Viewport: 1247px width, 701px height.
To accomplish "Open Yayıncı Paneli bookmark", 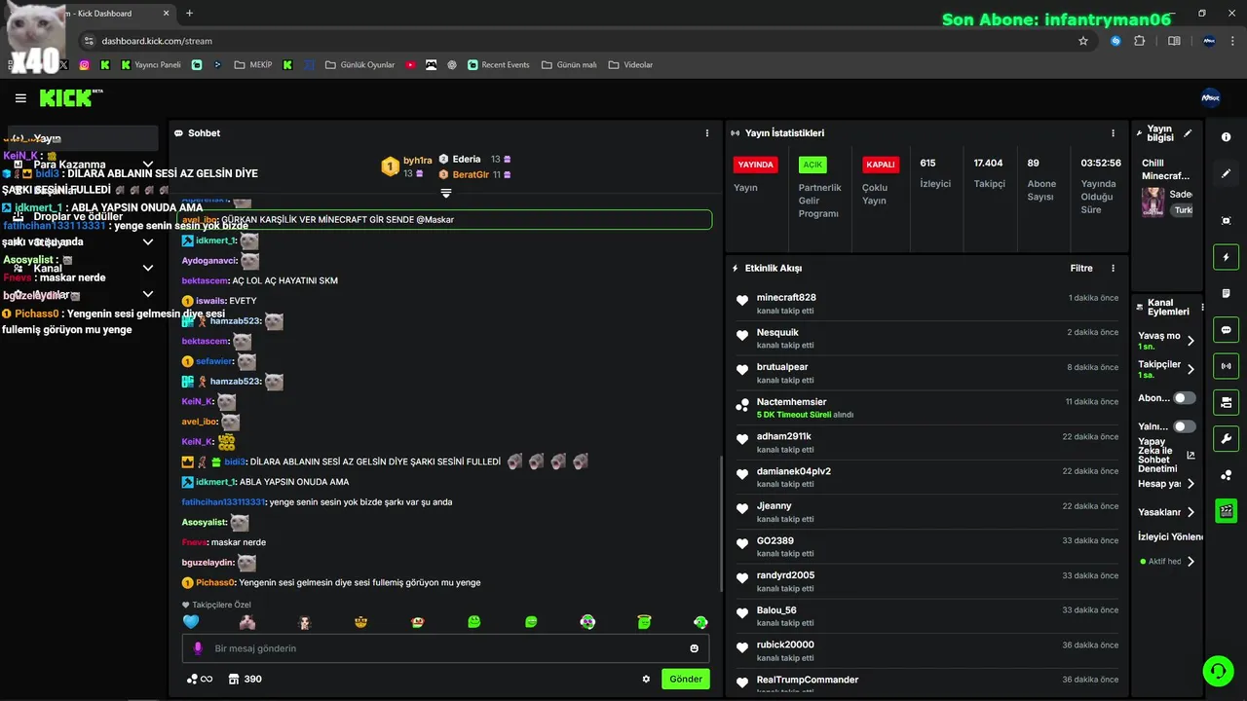I will tap(151, 65).
